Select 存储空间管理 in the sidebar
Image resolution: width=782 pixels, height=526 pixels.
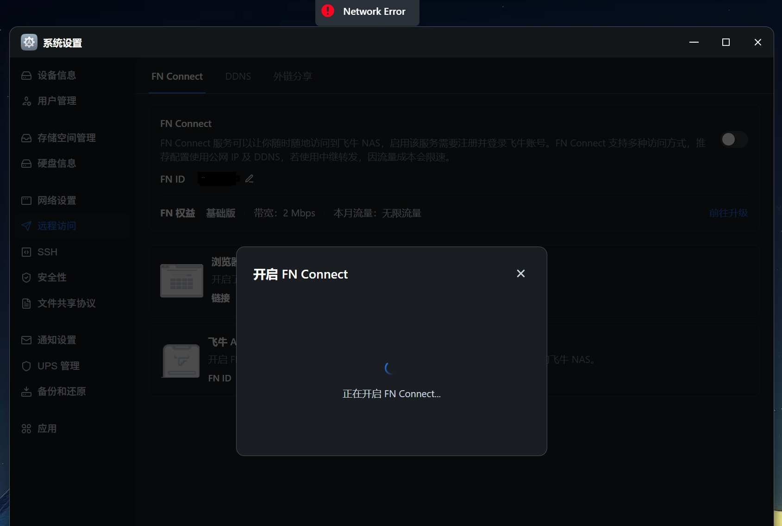click(x=72, y=138)
